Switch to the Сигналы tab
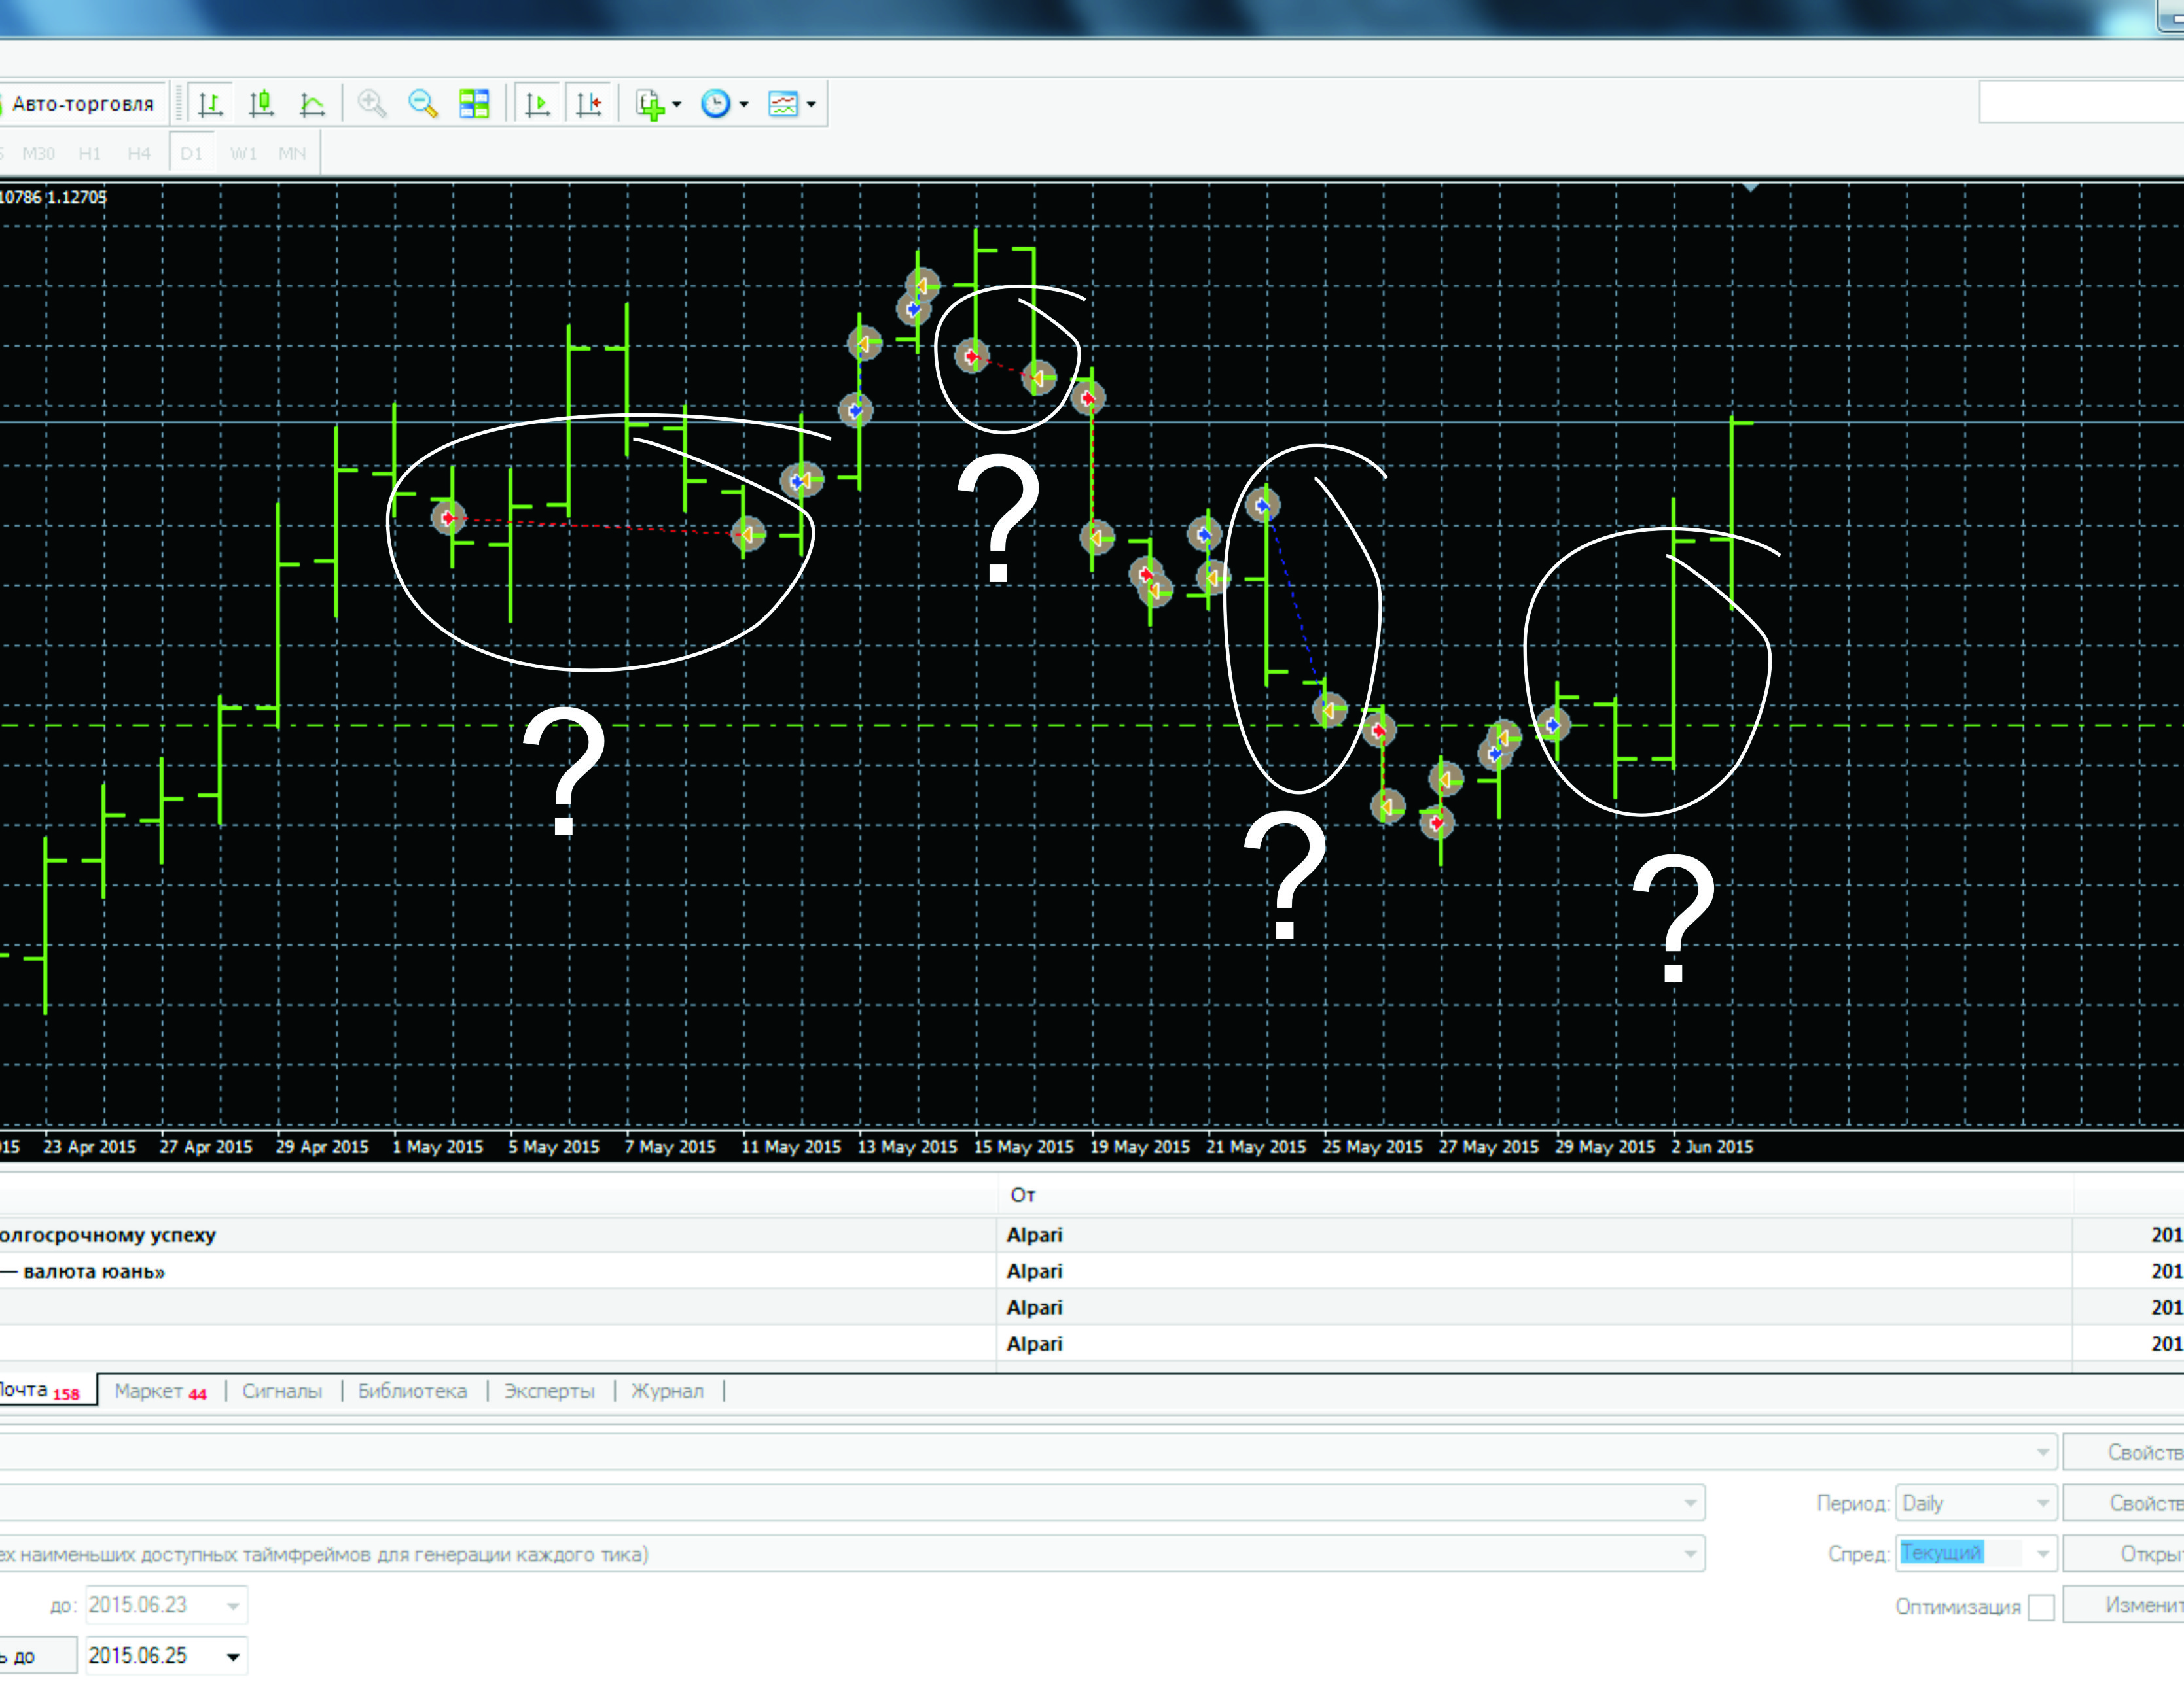 click(282, 1391)
